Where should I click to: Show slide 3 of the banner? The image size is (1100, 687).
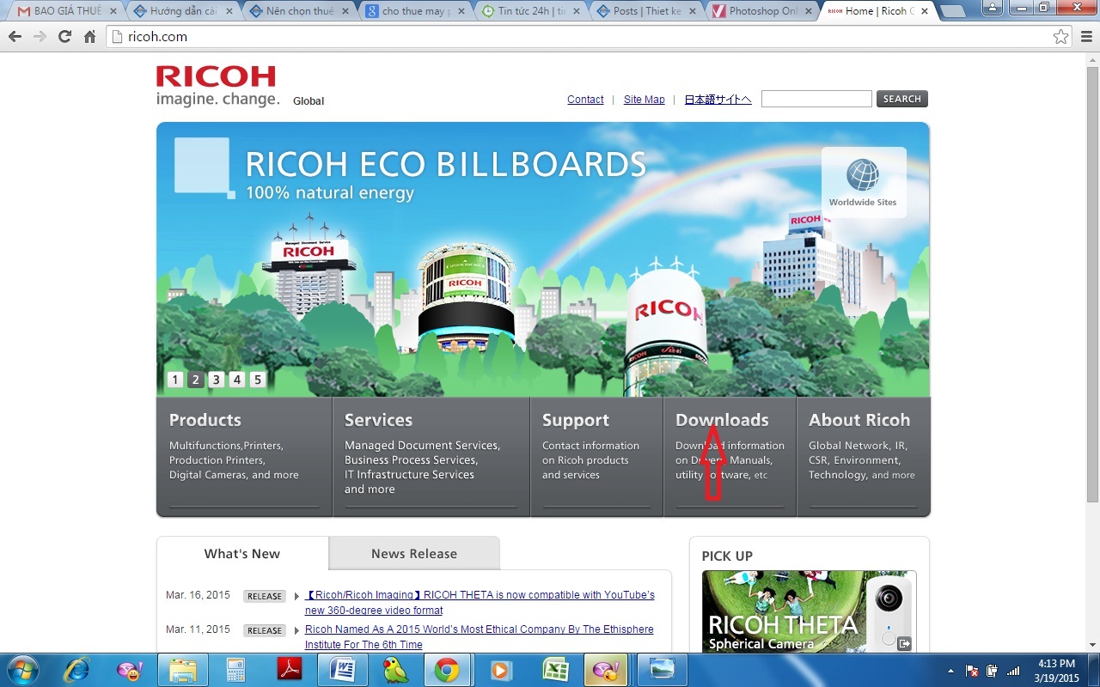tap(217, 380)
